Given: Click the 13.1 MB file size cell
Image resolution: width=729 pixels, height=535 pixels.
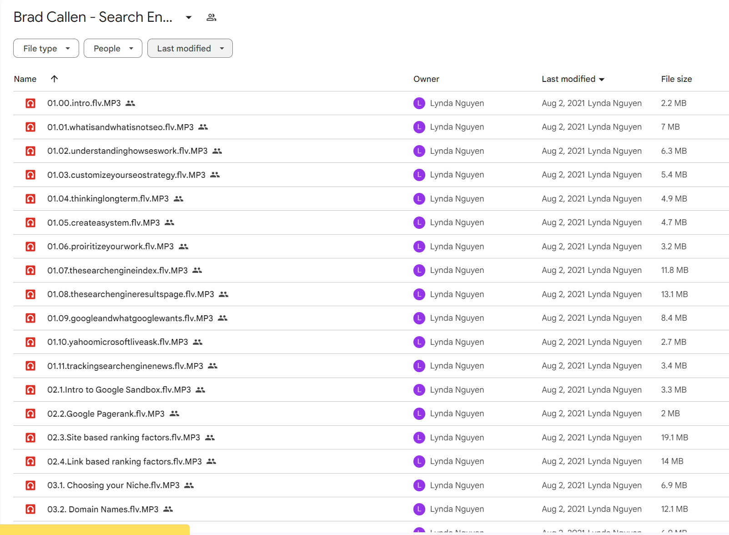Looking at the screenshot, I should point(674,294).
